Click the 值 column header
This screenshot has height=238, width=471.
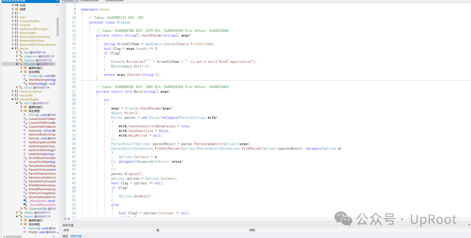(x=201, y=230)
